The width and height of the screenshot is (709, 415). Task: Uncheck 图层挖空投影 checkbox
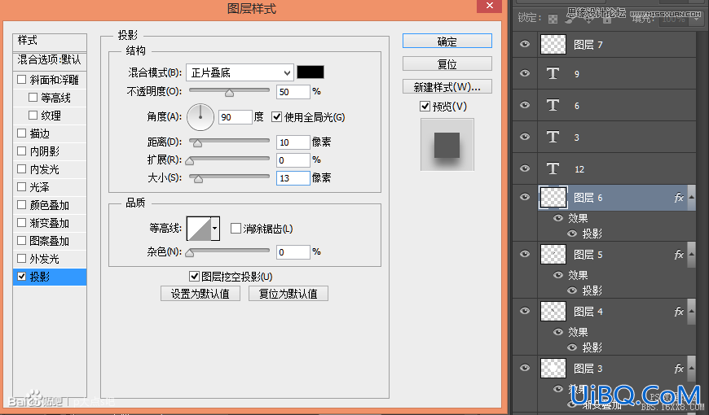pos(194,276)
